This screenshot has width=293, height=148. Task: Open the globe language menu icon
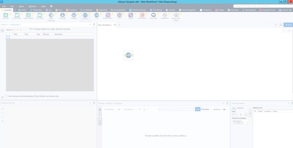coord(51,6)
